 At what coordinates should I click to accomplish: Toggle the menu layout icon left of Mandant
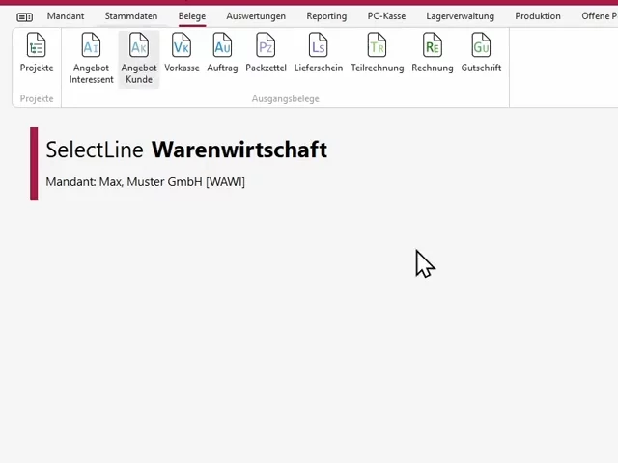point(24,17)
